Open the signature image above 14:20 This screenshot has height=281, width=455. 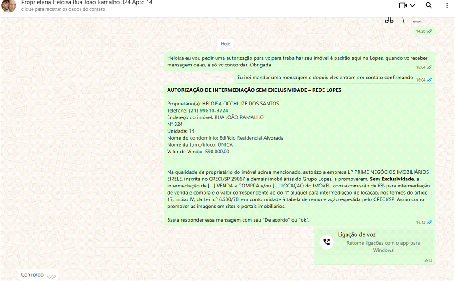[402, 20]
